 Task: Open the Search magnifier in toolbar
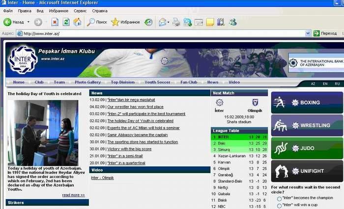coord(91,22)
